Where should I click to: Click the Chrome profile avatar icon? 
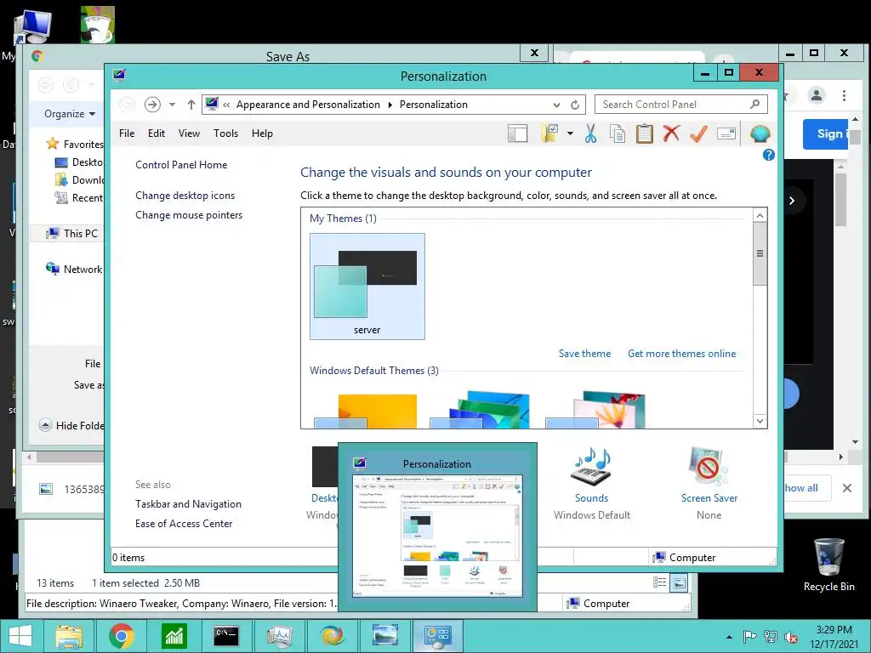(817, 95)
